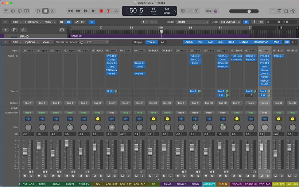Click the dB value field on AMBIENTE strip
The image size is (299, 187).
206,134
